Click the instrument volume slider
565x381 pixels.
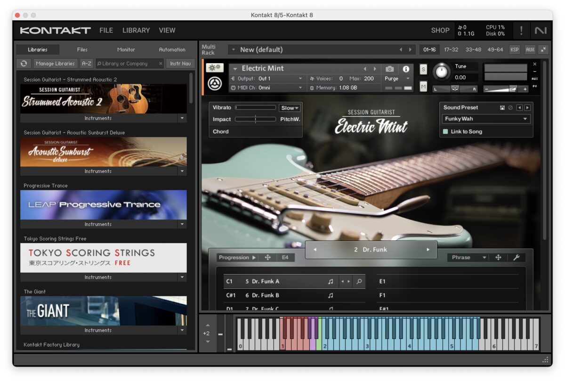click(x=506, y=89)
